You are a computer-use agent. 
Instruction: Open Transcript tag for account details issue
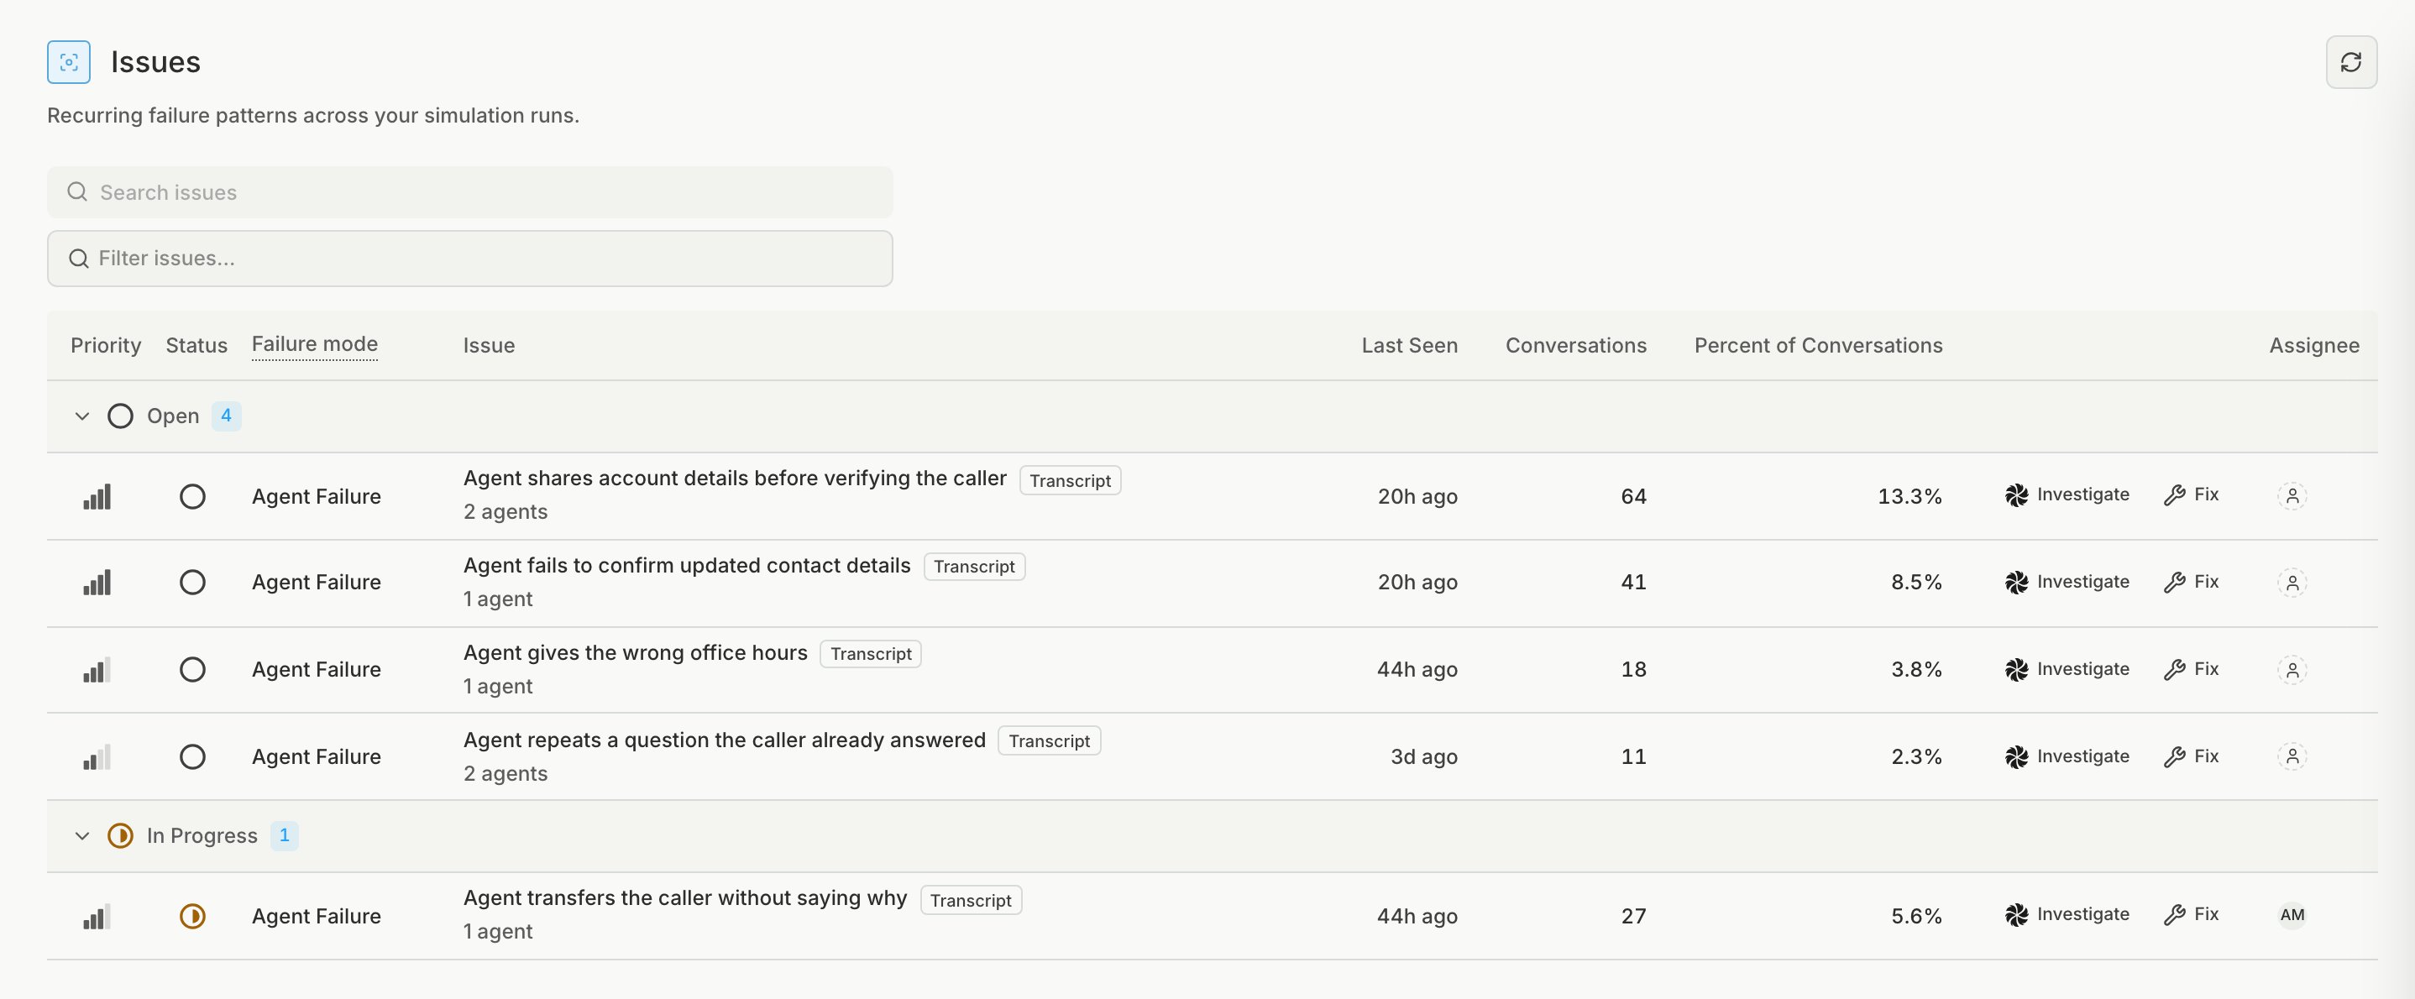[1070, 481]
